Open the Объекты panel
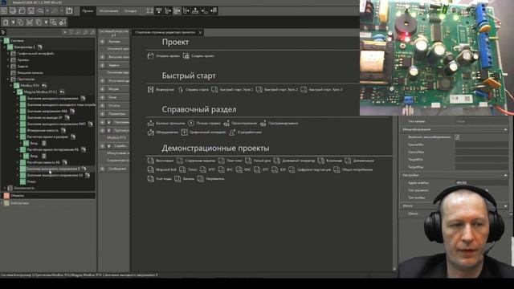Viewport: 514px width, 289px height. [48, 196]
